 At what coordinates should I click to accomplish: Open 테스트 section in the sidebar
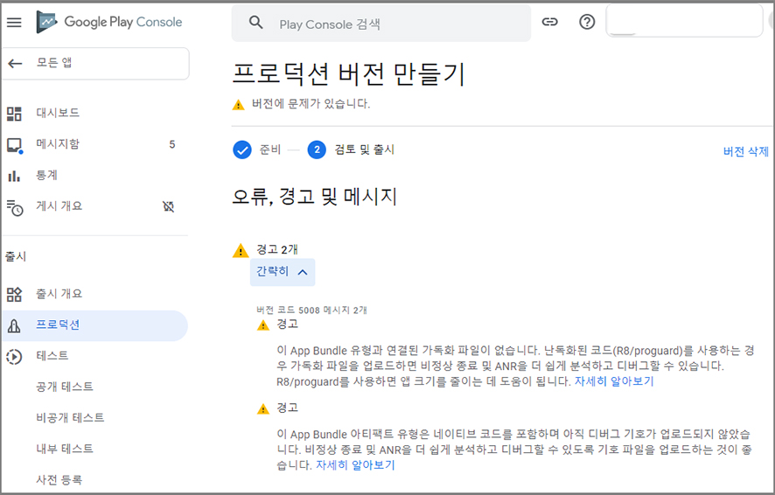pyautogui.click(x=52, y=356)
